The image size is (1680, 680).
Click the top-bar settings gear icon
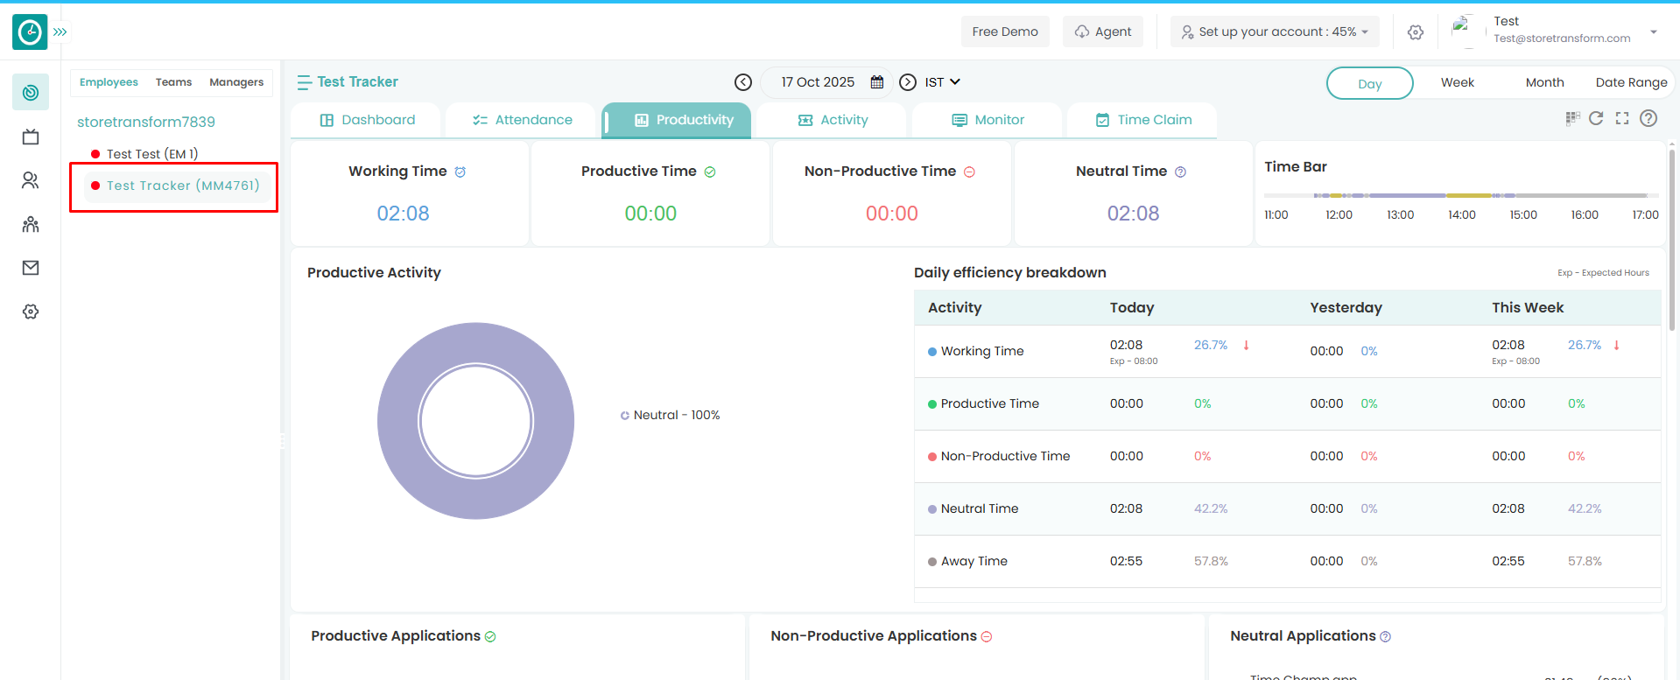(x=1416, y=32)
